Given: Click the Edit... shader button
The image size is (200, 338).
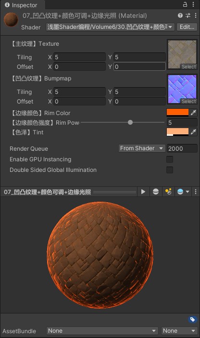Looking at the screenshot, I should point(187,27).
